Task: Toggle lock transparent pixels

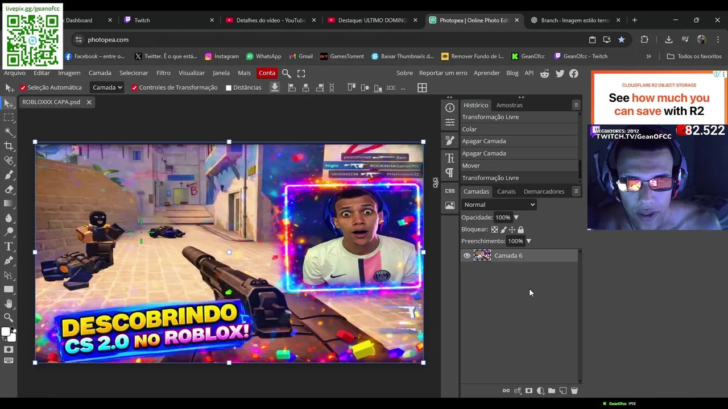Action: click(x=494, y=229)
